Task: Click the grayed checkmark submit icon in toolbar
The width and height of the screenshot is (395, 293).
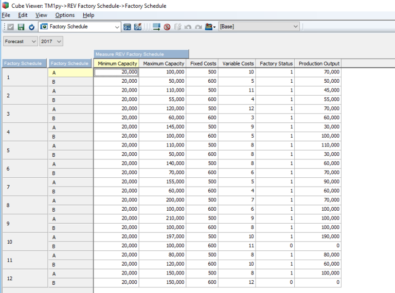Action: (11, 27)
